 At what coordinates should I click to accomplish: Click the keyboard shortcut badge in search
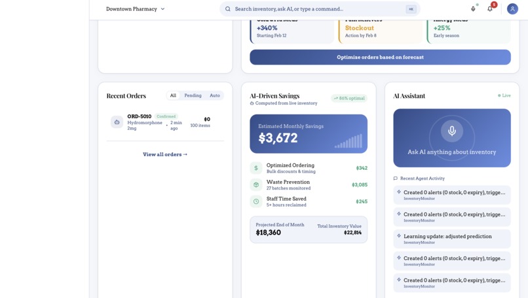click(x=411, y=9)
